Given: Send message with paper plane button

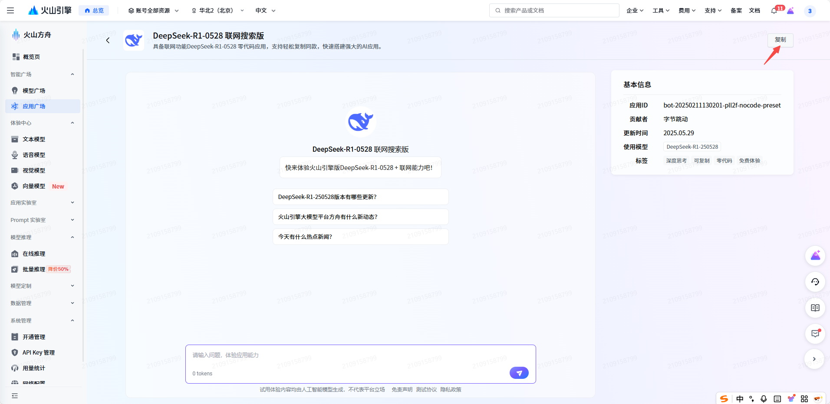Looking at the screenshot, I should (x=519, y=373).
